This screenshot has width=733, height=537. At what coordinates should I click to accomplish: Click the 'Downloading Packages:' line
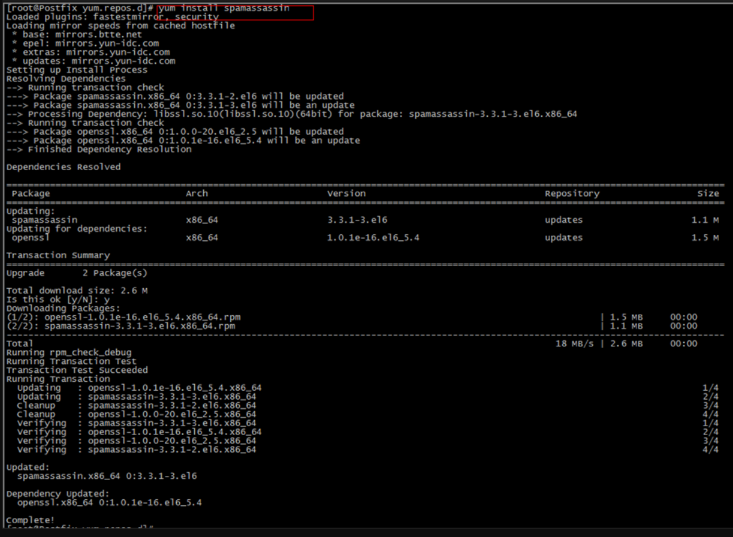[x=64, y=308]
